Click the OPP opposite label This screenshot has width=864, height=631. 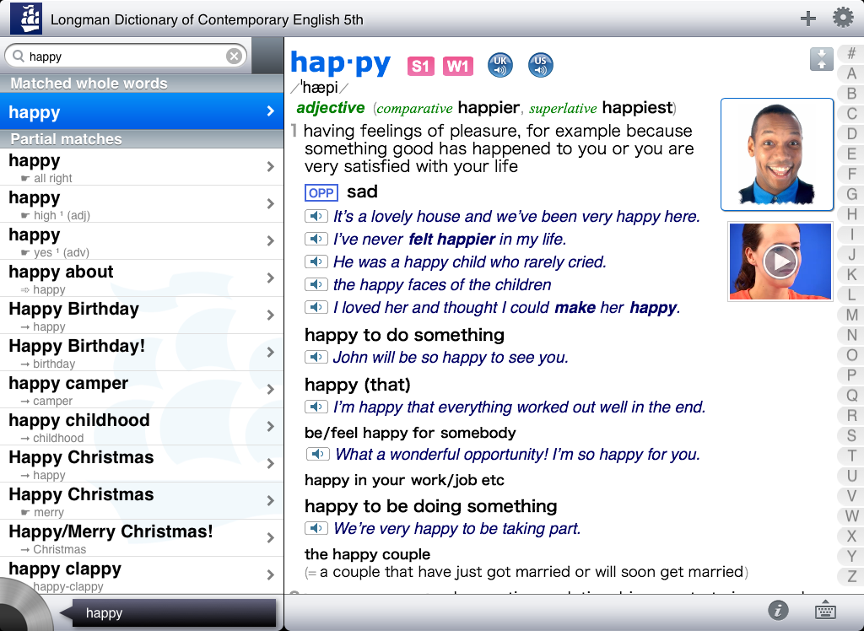321,193
